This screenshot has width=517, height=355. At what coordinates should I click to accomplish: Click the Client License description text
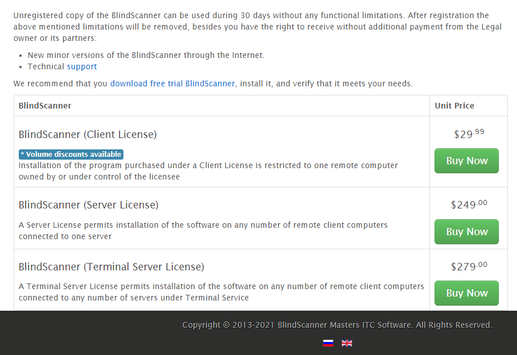[x=208, y=171]
